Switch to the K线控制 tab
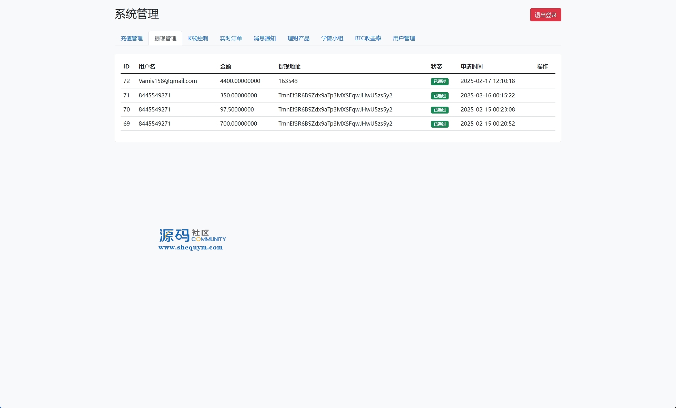Screen dimensions: 676x408 (x=198, y=38)
